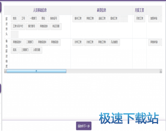Select the 其他信息IV candidate tag
Image resolution: width=166 pixels, height=131 pixels.
[17, 43]
